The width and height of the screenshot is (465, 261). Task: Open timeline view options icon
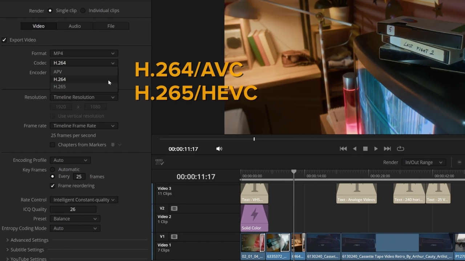[159, 162]
